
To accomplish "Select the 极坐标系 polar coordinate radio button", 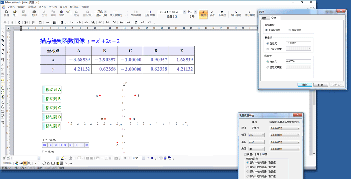I will (290, 30).
